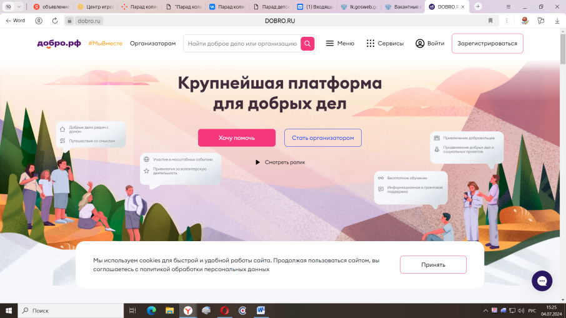Open the browser hamburger menu icon

[509, 6]
